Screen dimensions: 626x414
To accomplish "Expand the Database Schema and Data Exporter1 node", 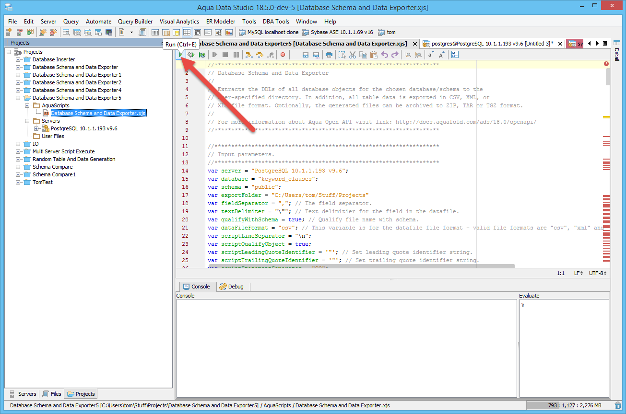I will tap(19, 75).
